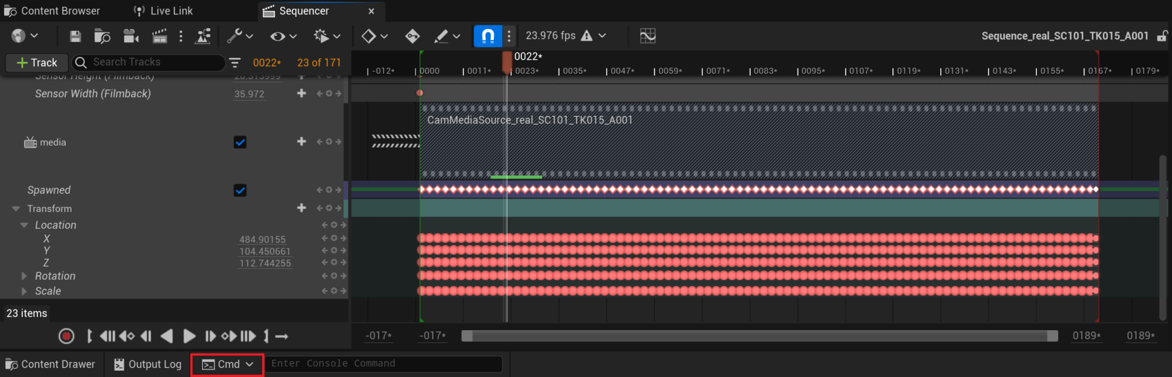This screenshot has width=1172, height=377.
Task: Collapse the Location group
Action: (24, 225)
